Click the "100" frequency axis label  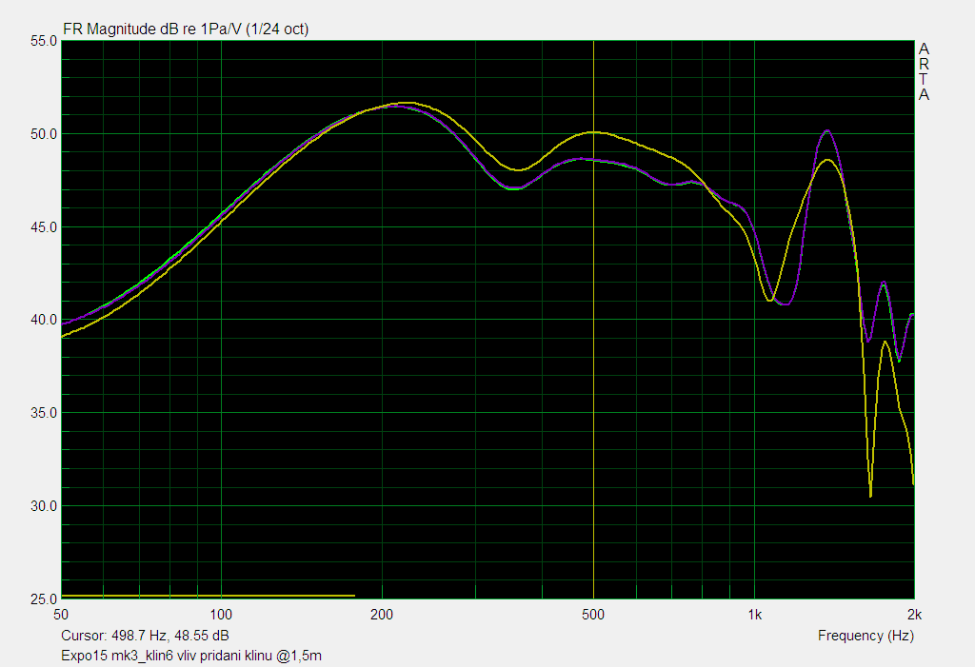(221, 615)
